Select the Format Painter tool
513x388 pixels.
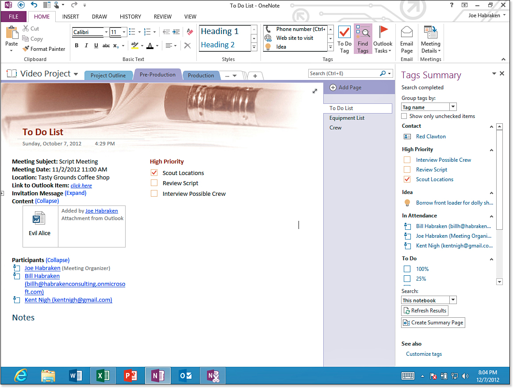[x=44, y=49]
